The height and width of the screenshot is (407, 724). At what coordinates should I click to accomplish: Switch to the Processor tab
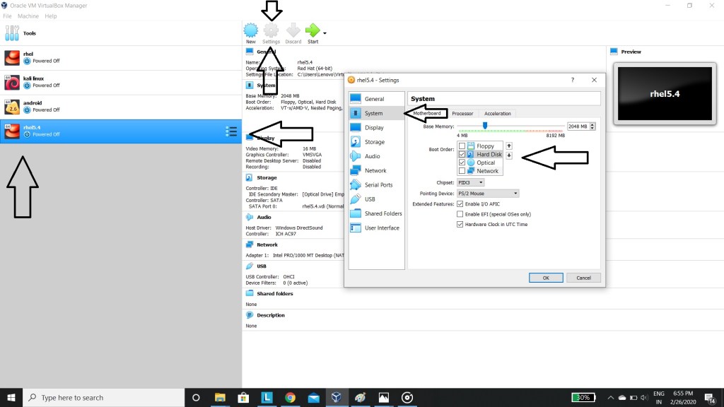462,114
